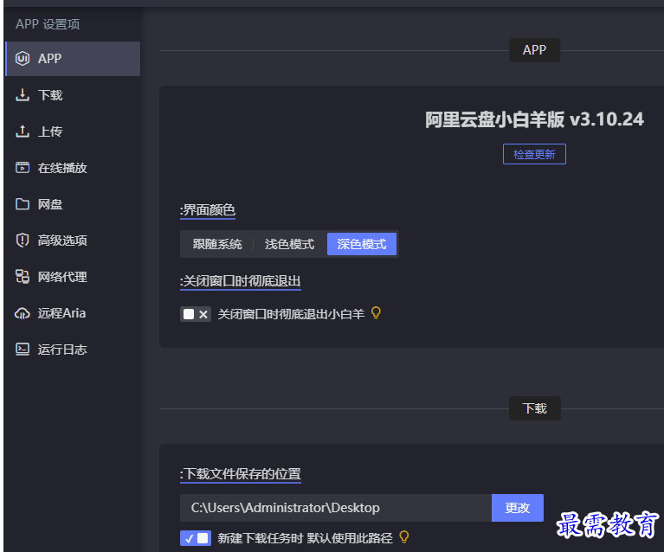This screenshot has height=552, width=664.
Task: Click the upload arrow icon beside 上传
Action: [23, 132]
